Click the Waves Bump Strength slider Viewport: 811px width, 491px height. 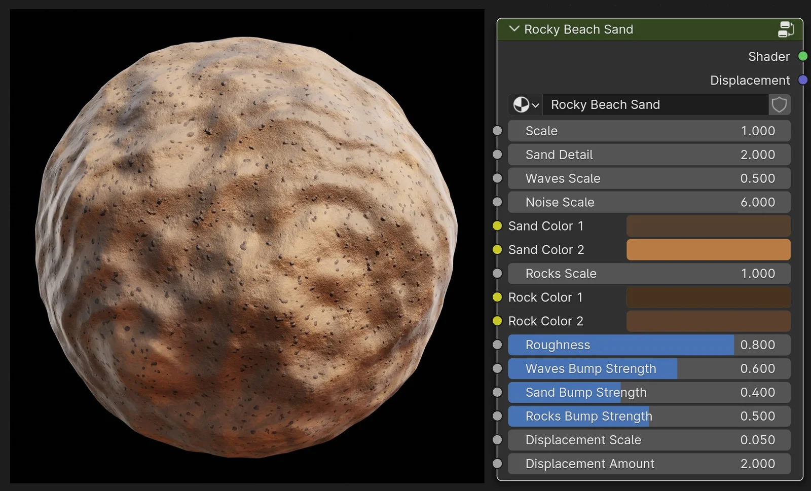point(649,369)
